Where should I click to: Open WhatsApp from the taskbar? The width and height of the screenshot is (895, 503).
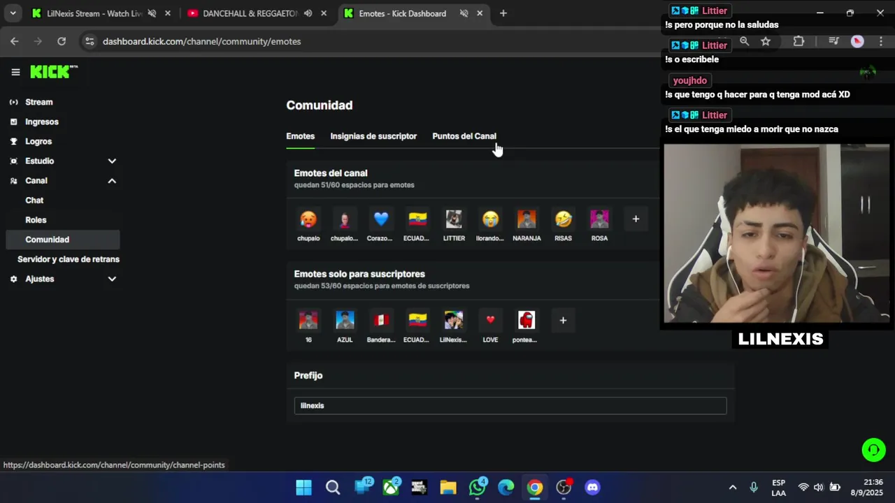point(478,488)
